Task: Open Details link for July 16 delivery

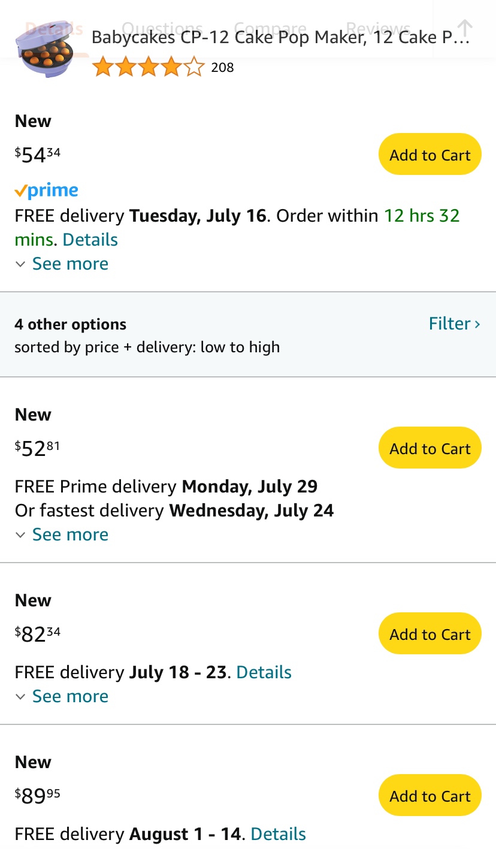Action: pos(90,240)
